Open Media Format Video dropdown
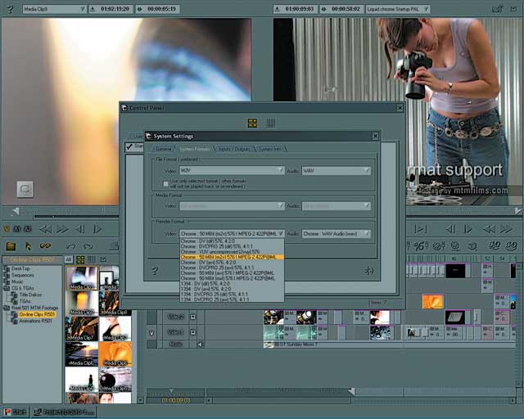Screen dimensions: 524x419 click(x=232, y=206)
